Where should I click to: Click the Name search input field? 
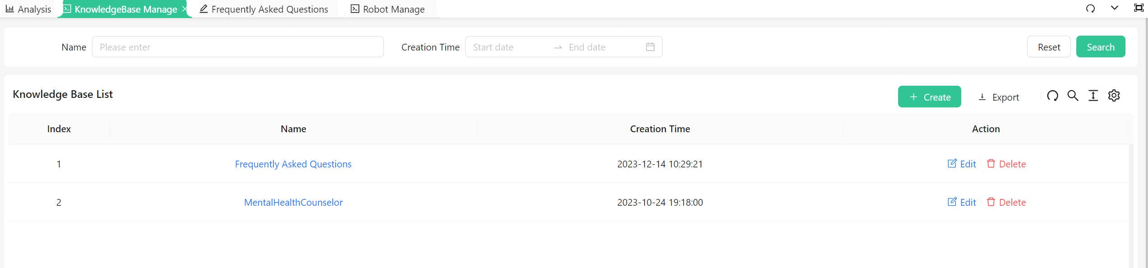pos(238,47)
